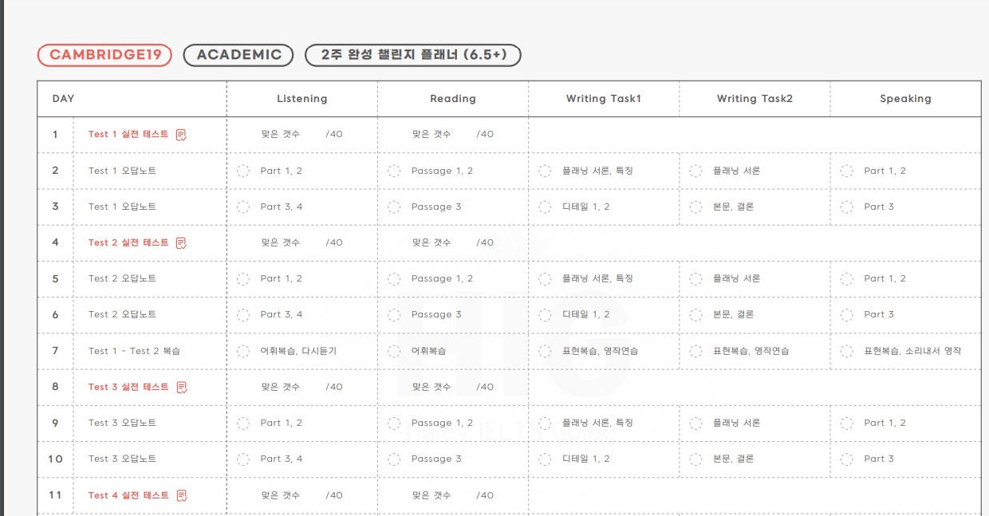Check Day 2 Writing Task1 플래닝 서론, 특징 circle
Viewport: 989px width, 516px height.
pos(545,171)
